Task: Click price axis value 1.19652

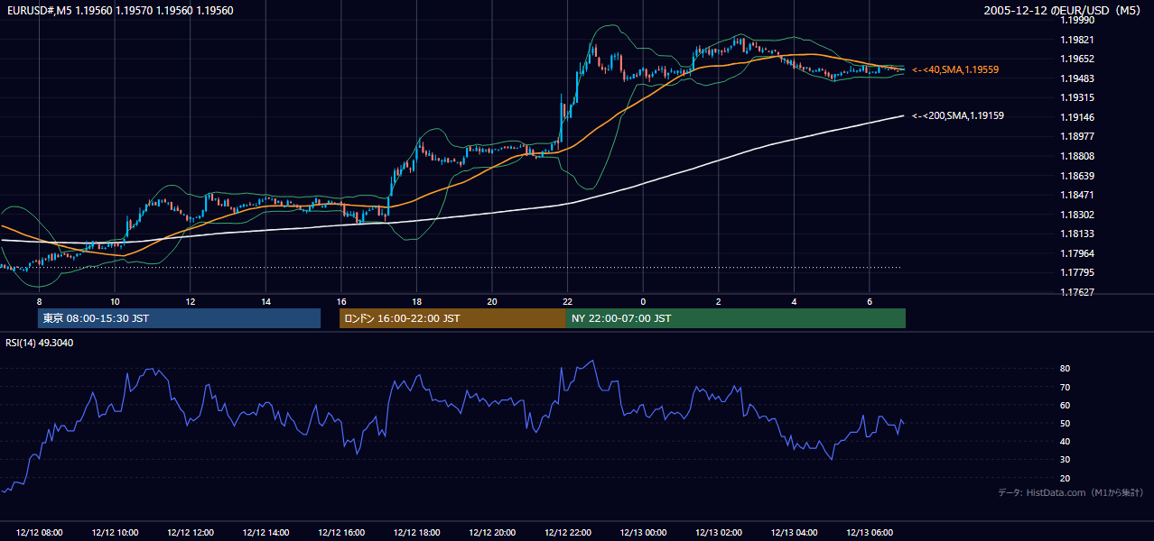Action: (1077, 59)
